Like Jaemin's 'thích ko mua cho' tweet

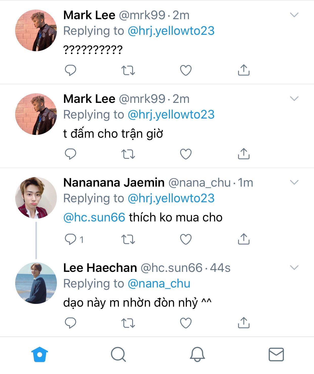click(x=186, y=239)
